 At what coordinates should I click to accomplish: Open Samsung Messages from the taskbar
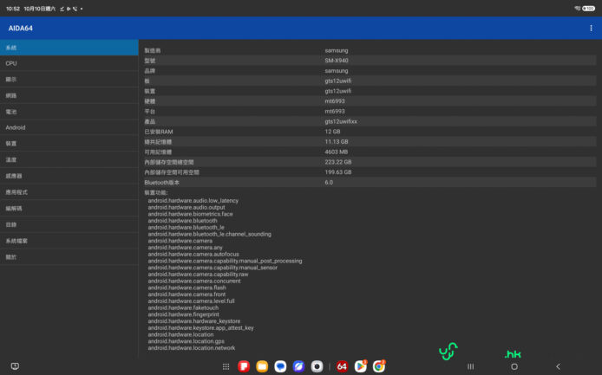(280, 366)
